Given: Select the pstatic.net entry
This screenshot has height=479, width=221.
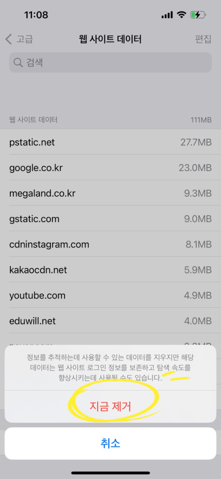Looking at the screenshot, I should click(x=110, y=142).
